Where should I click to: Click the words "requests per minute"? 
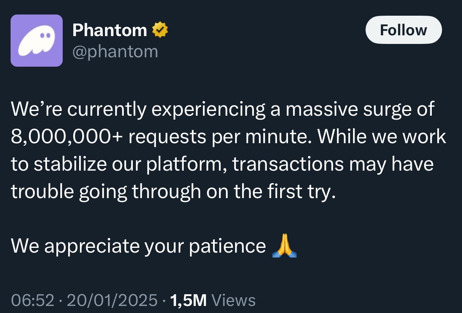(217, 137)
